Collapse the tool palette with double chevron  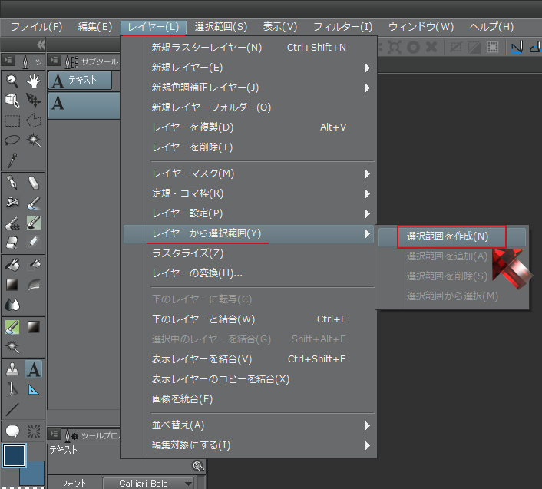pos(41,45)
